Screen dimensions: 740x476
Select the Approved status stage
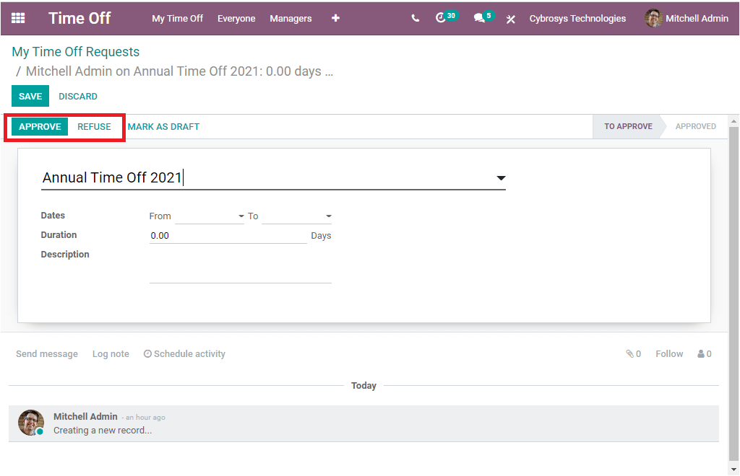pyautogui.click(x=696, y=126)
